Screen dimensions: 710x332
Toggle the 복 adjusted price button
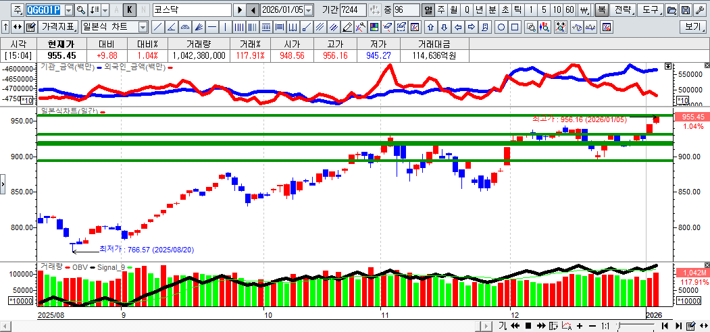(x=601, y=10)
